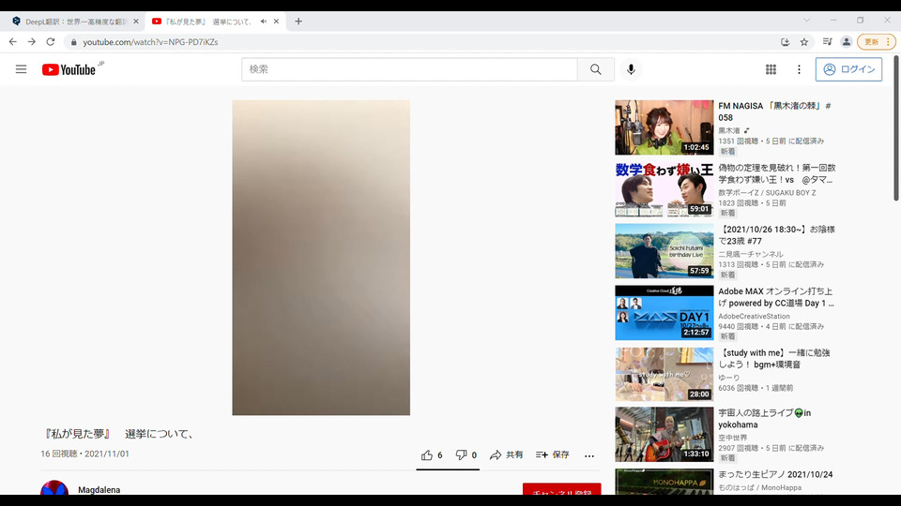Open Adobe MAX DAY1 thumbnail

(x=664, y=313)
